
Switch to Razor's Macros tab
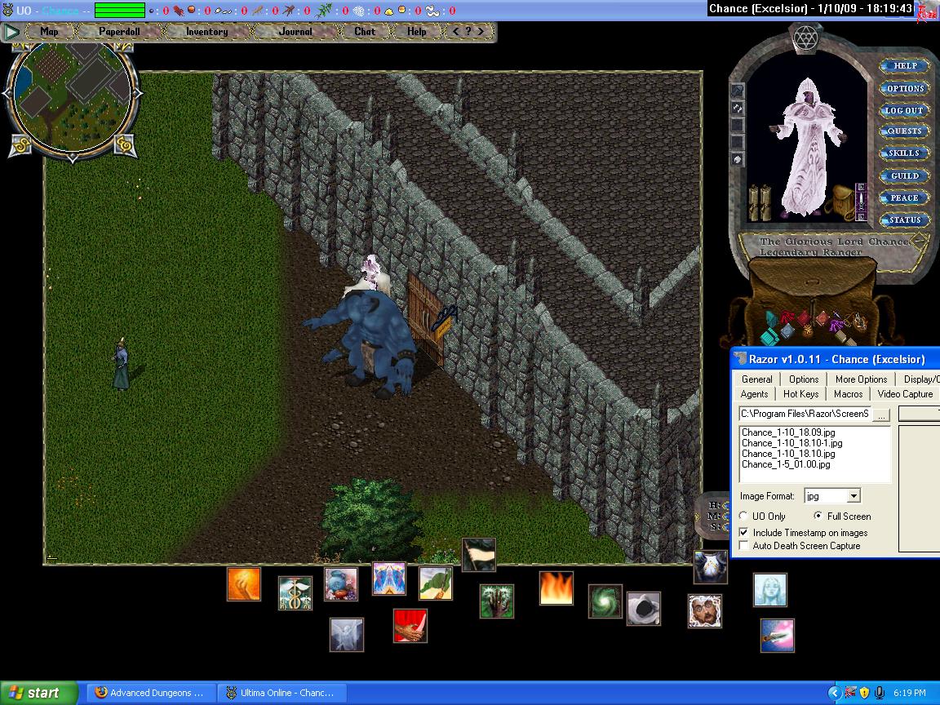pyautogui.click(x=849, y=394)
